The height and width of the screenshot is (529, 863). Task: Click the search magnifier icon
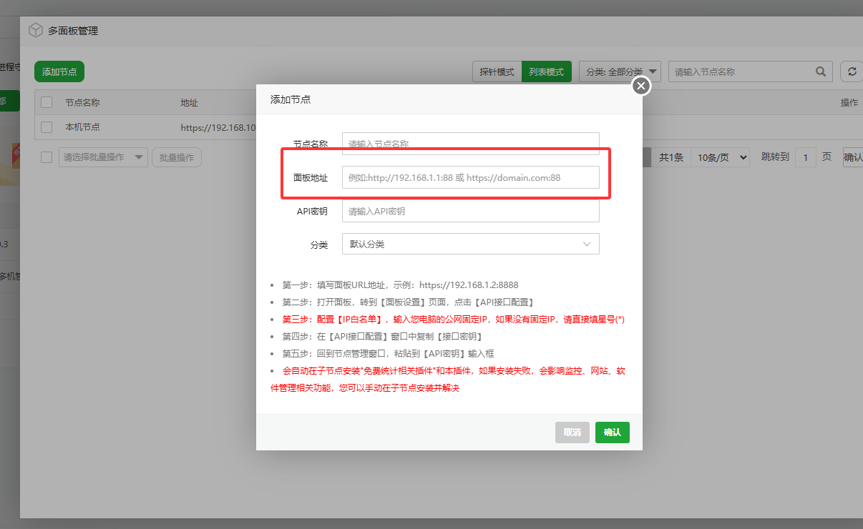click(x=820, y=71)
